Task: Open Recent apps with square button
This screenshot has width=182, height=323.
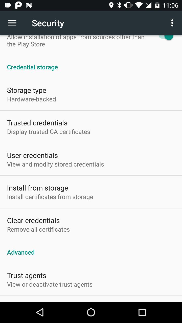Action: coord(142,312)
